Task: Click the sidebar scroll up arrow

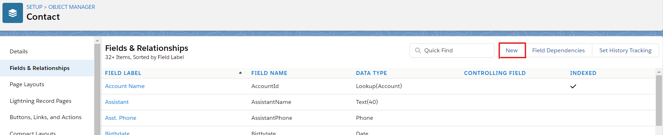Action: tap(98, 41)
